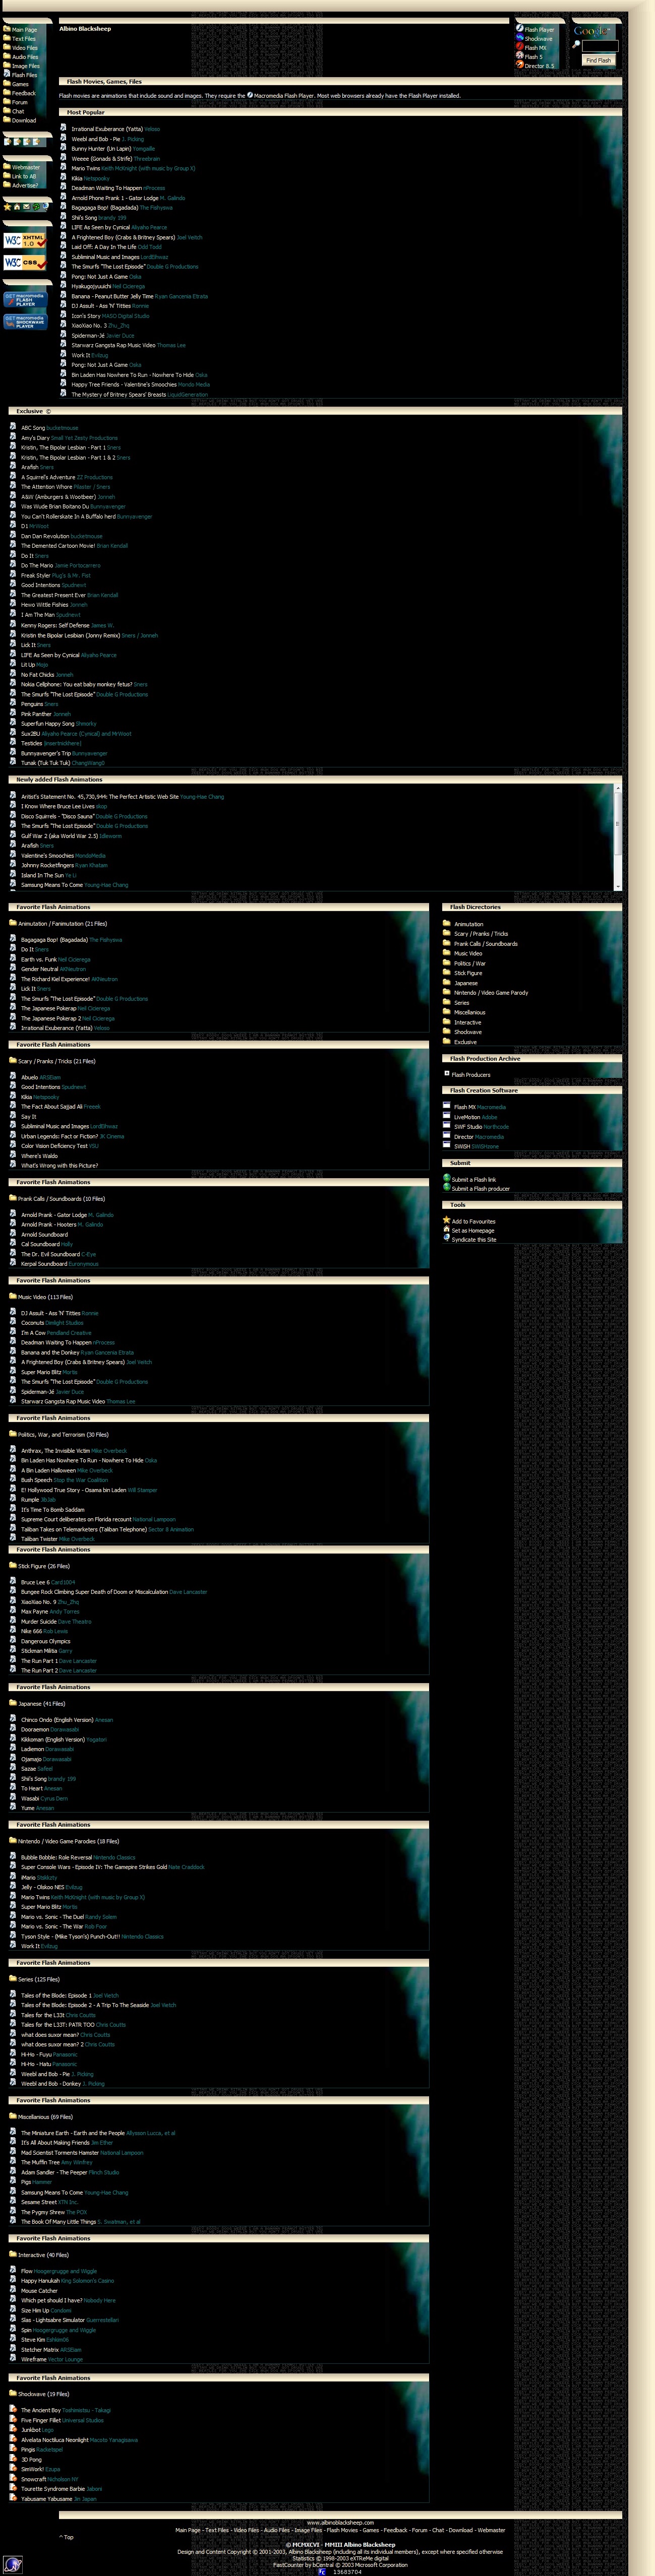Click the ^ Top link at page bottom
The image size is (655, 2576).
(66, 2537)
